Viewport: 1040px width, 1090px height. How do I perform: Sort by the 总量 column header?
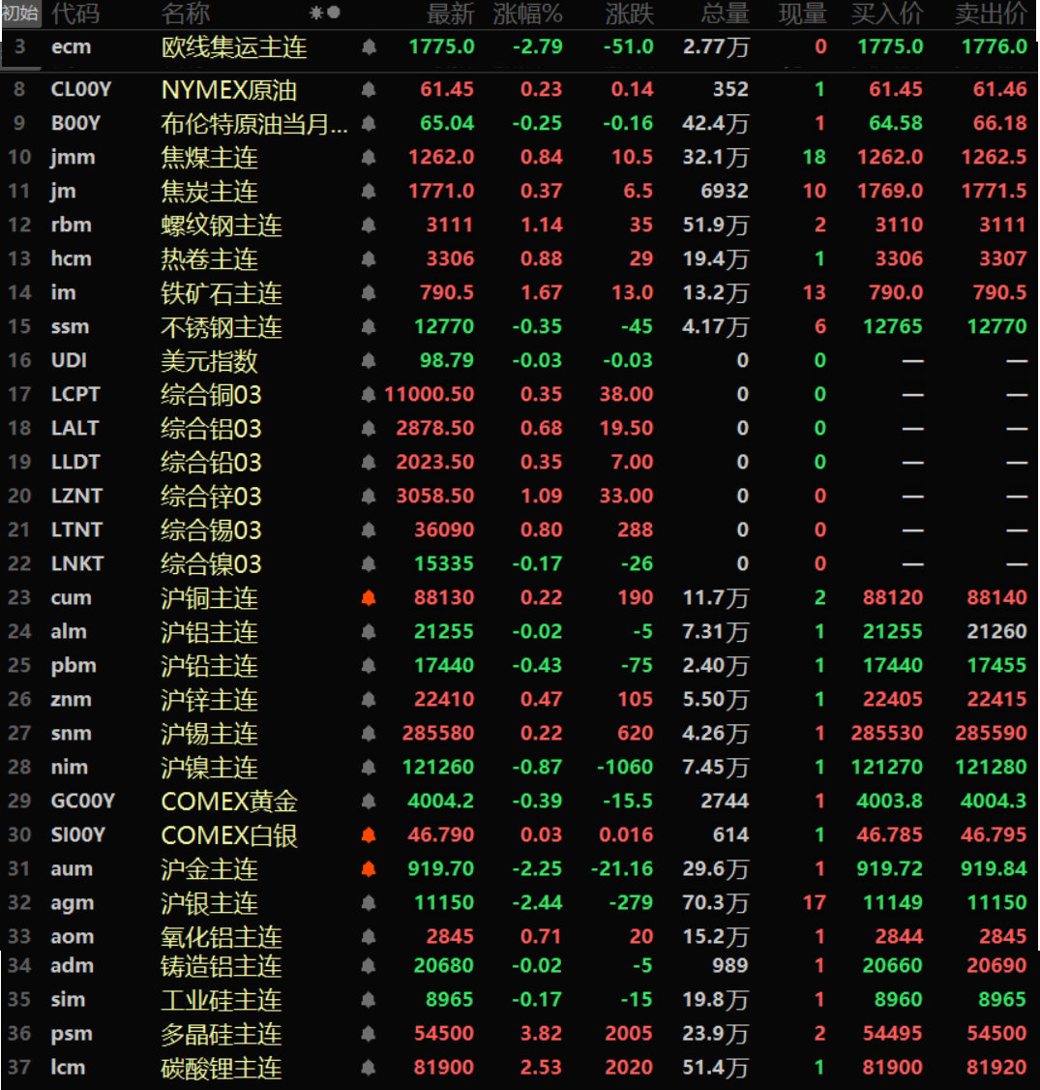pos(726,14)
